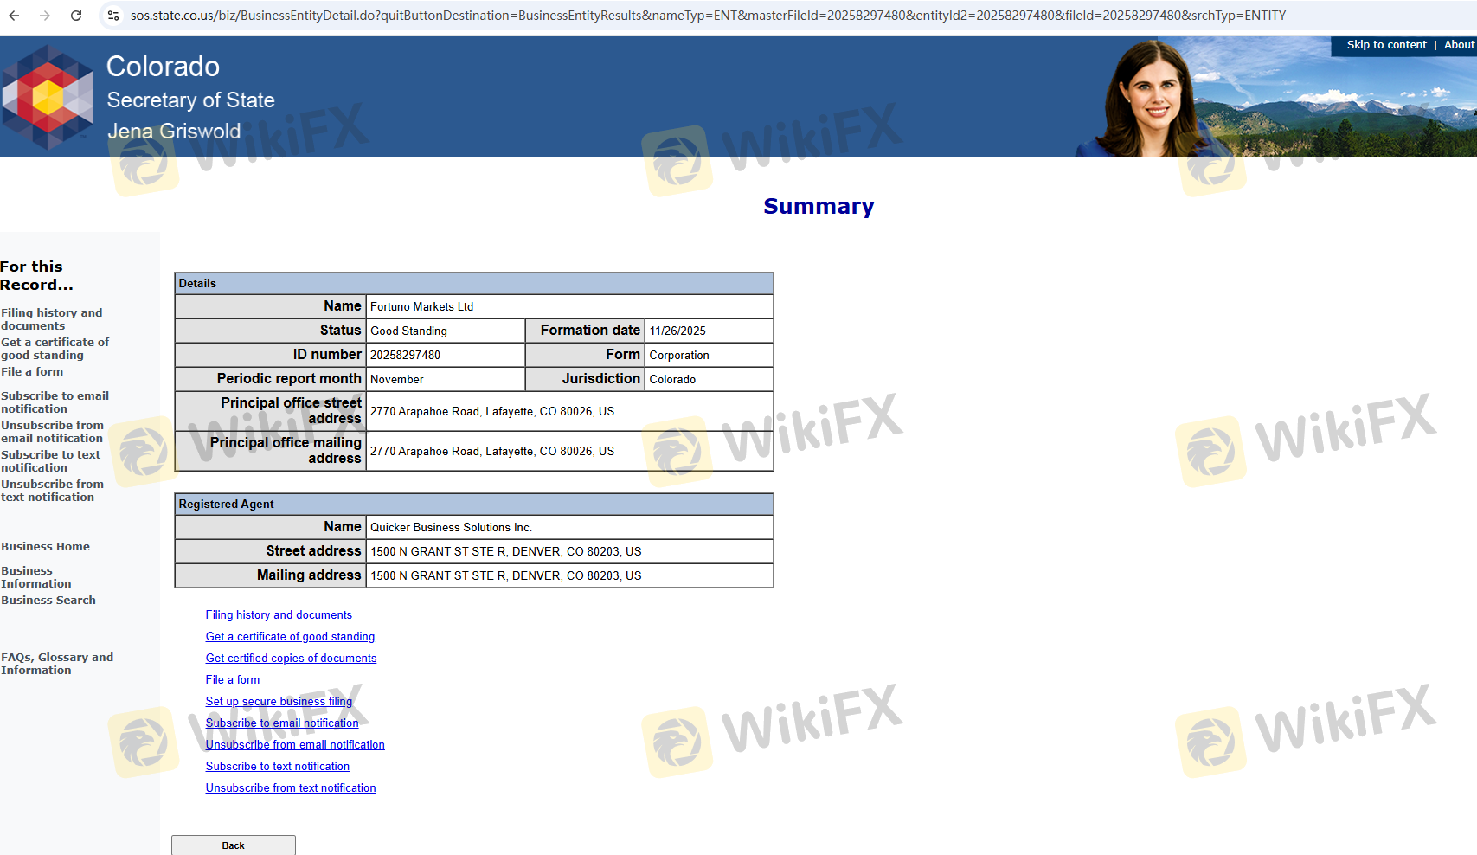Reload the page with the refresh icon
The image size is (1477, 855).
point(76,16)
